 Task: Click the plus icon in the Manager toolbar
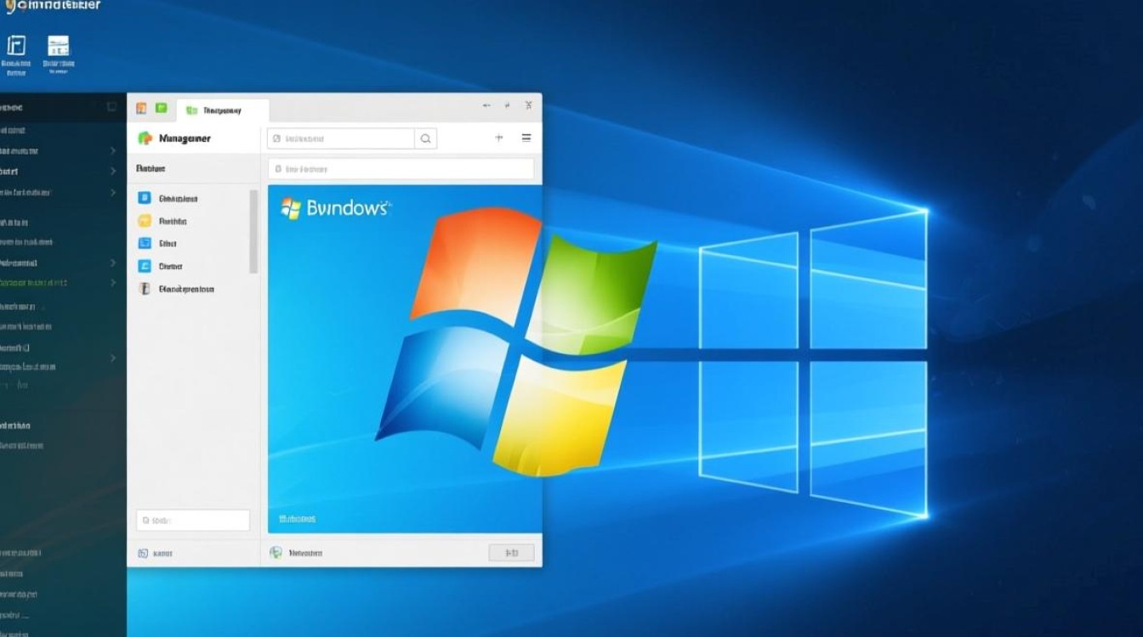(499, 138)
